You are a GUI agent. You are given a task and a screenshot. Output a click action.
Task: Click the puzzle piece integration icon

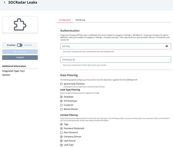point(20,25)
